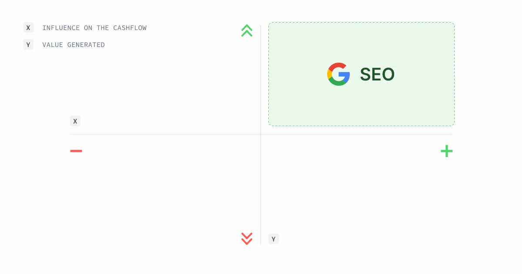Click the Google logo

pos(338,74)
